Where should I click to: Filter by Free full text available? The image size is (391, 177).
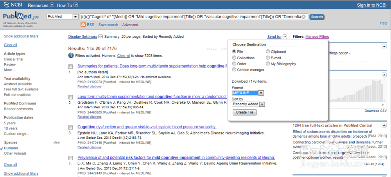coord(21,89)
